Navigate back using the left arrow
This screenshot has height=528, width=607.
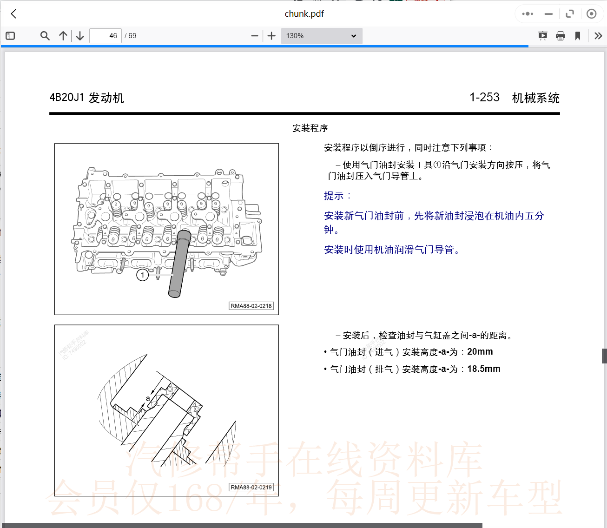[x=13, y=13]
